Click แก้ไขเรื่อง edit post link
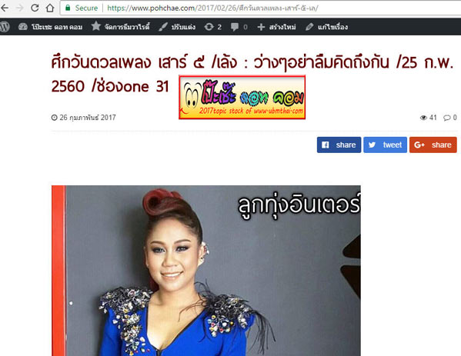Viewport: 461px width, 356px height. 326,27
